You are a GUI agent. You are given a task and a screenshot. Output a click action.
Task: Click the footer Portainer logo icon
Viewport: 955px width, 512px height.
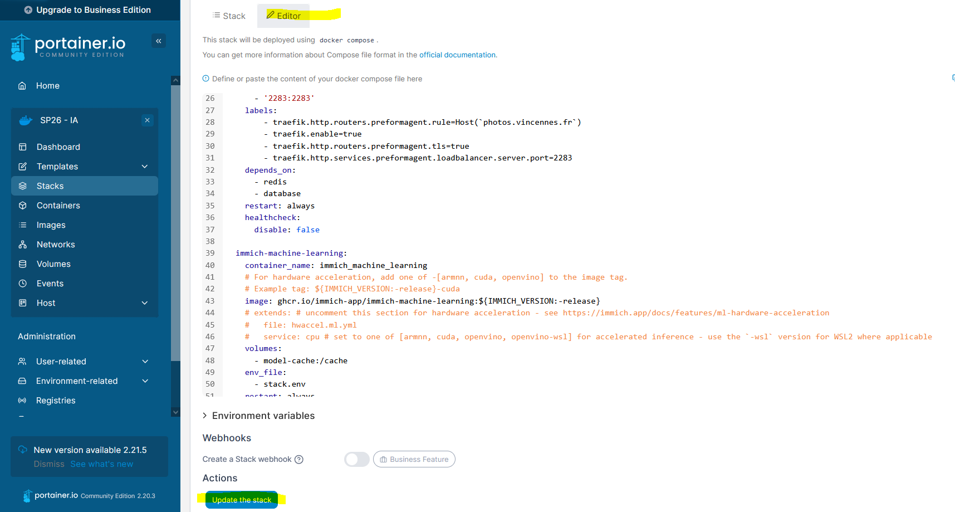click(28, 496)
